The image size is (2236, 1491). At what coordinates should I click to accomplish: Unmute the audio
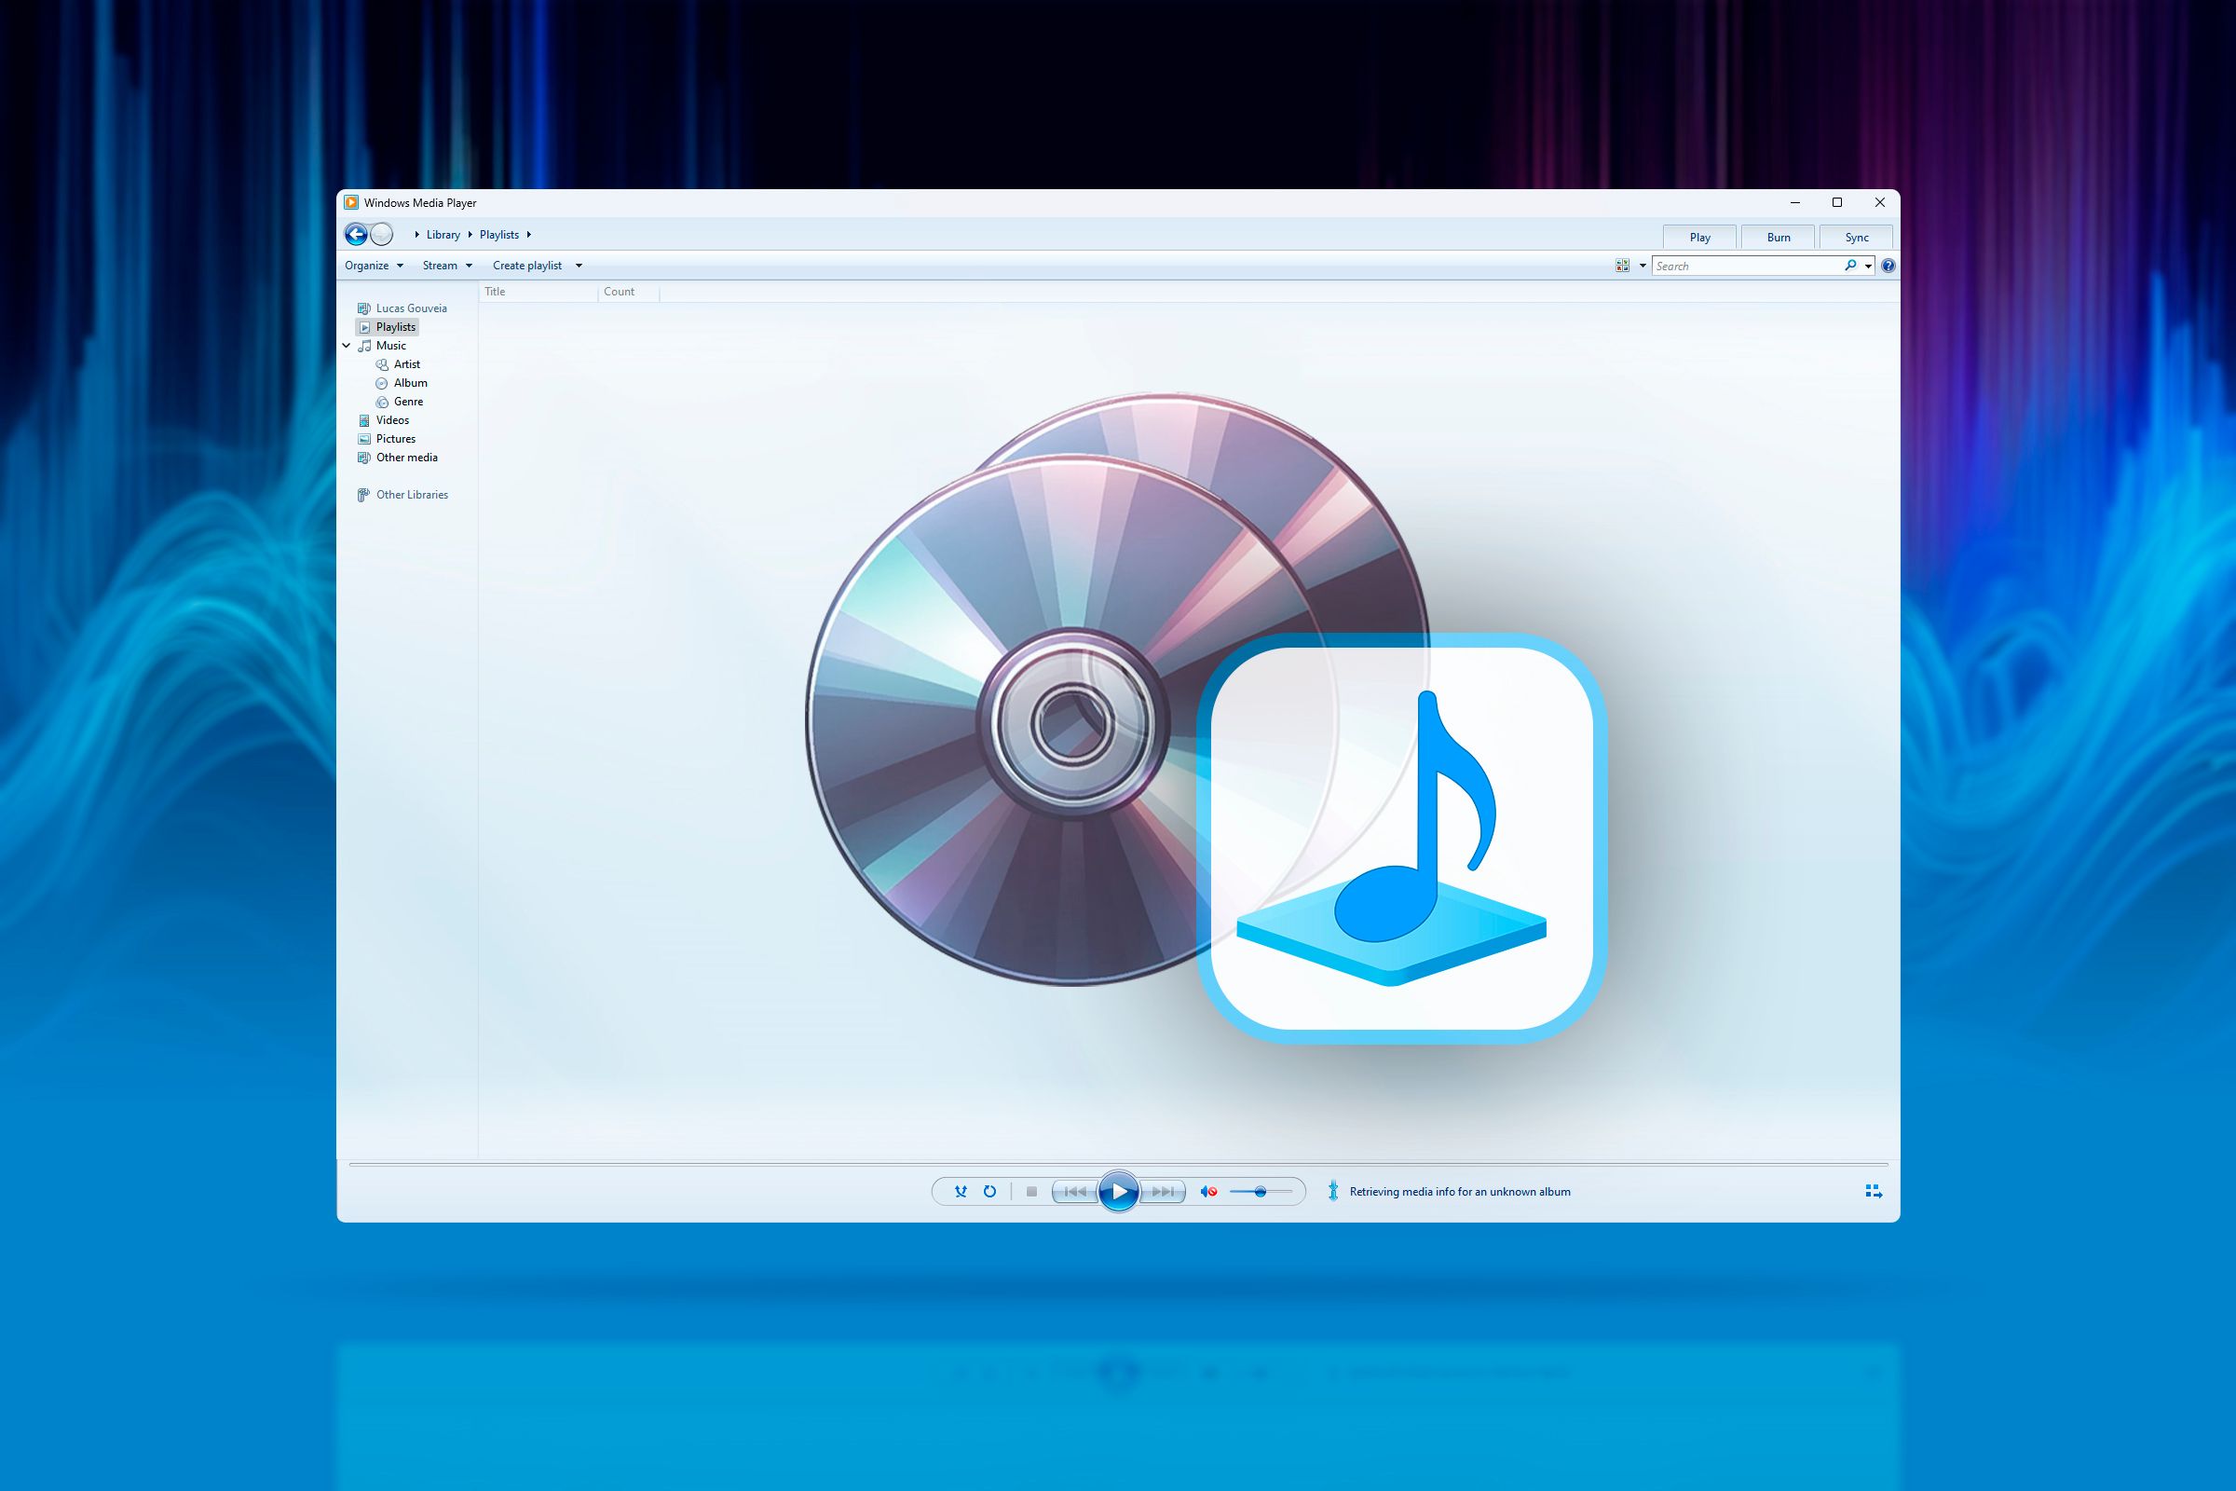pos(1207,1191)
